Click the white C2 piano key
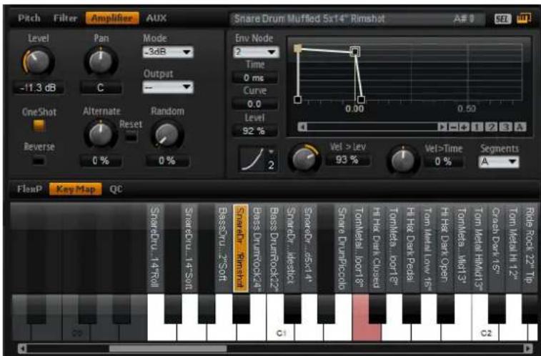Image resolution: width=541 pixels, height=356 pixels. 485,331
